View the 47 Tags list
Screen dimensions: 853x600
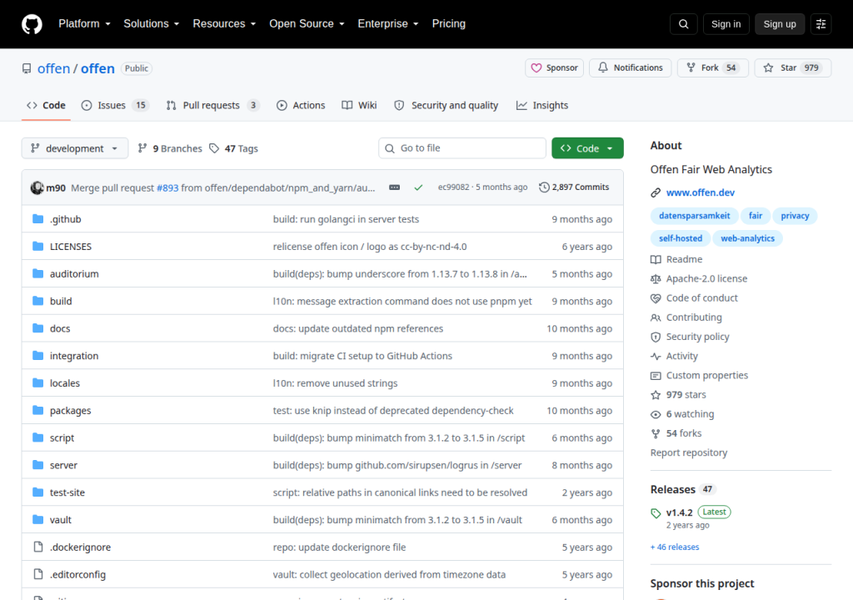(234, 148)
